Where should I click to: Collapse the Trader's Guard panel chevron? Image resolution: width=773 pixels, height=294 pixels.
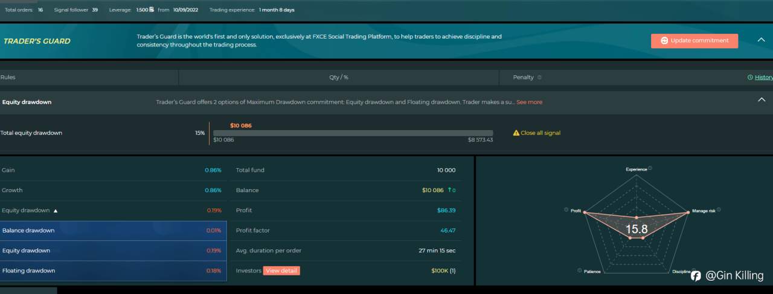[x=762, y=40]
